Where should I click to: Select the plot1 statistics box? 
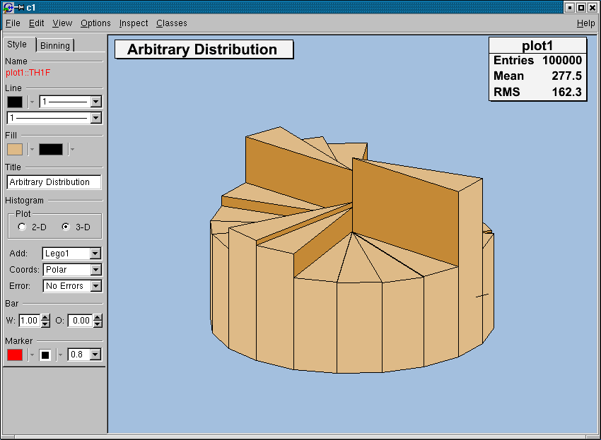click(x=537, y=69)
